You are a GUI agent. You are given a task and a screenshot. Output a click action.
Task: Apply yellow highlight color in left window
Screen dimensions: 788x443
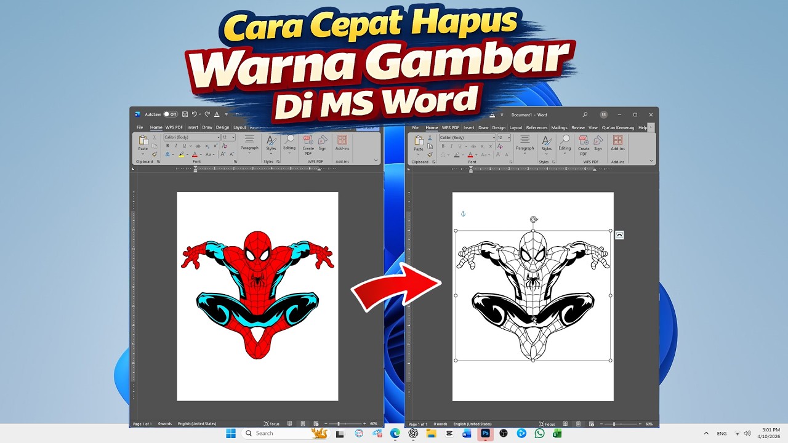pyautogui.click(x=181, y=154)
